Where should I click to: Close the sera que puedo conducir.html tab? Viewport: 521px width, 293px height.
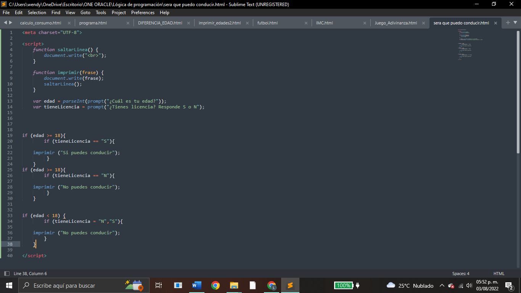[x=495, y=23]
